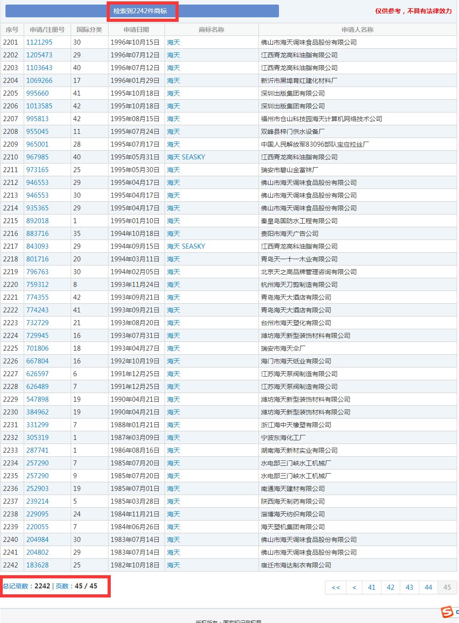The image size is (459, 623).
Task: Open registration number 995660
Action: 37,93
